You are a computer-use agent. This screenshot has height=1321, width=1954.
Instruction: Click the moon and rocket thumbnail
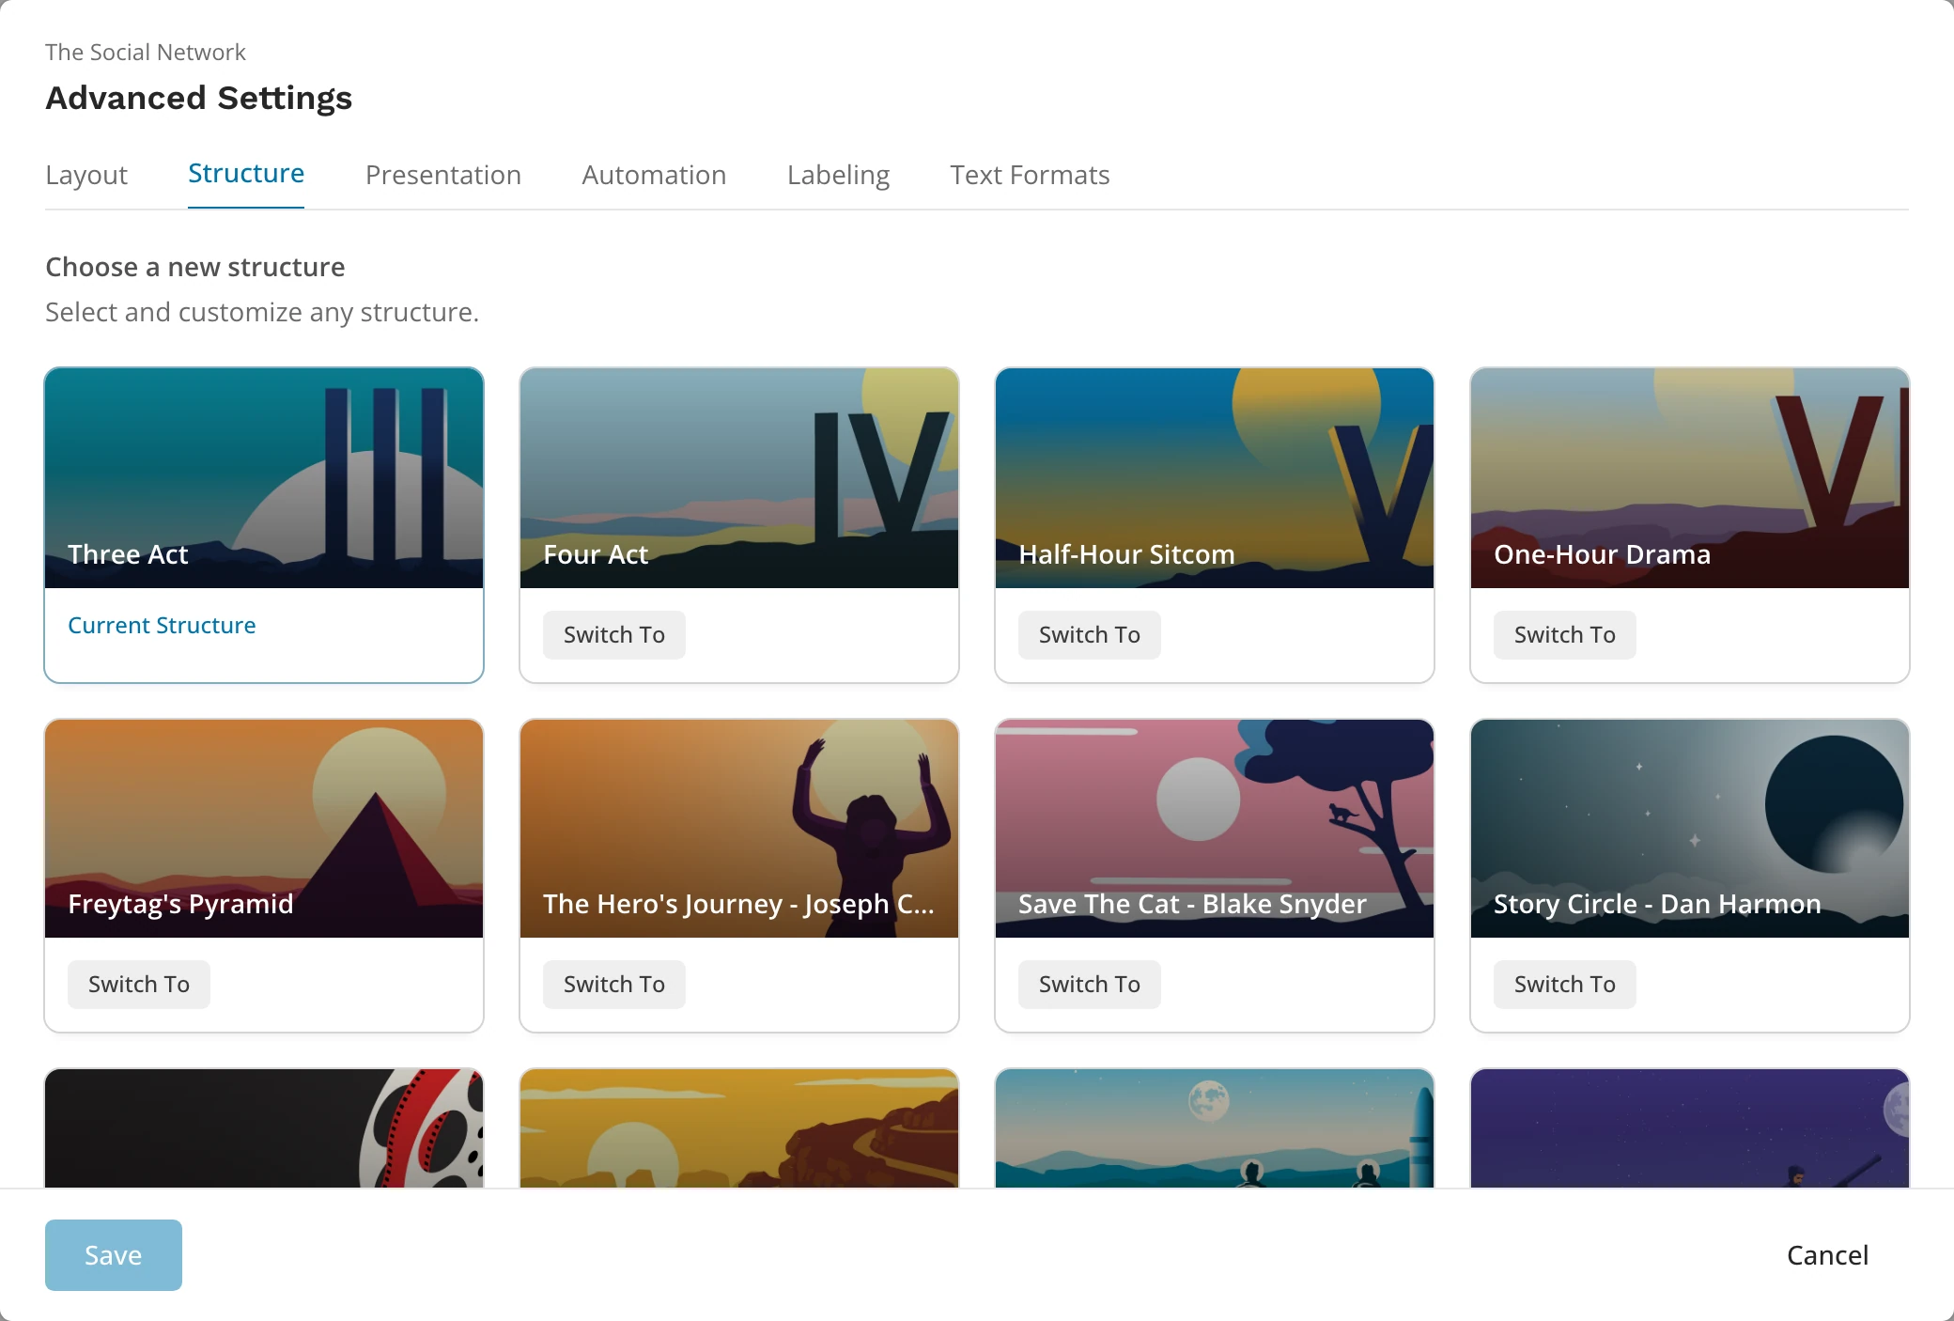(1215, 1128)
